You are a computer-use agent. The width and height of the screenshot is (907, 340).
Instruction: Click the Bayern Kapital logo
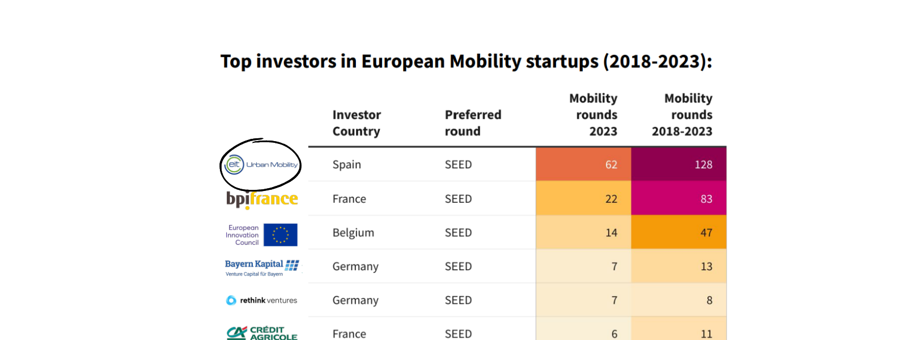tap(261, 267)
